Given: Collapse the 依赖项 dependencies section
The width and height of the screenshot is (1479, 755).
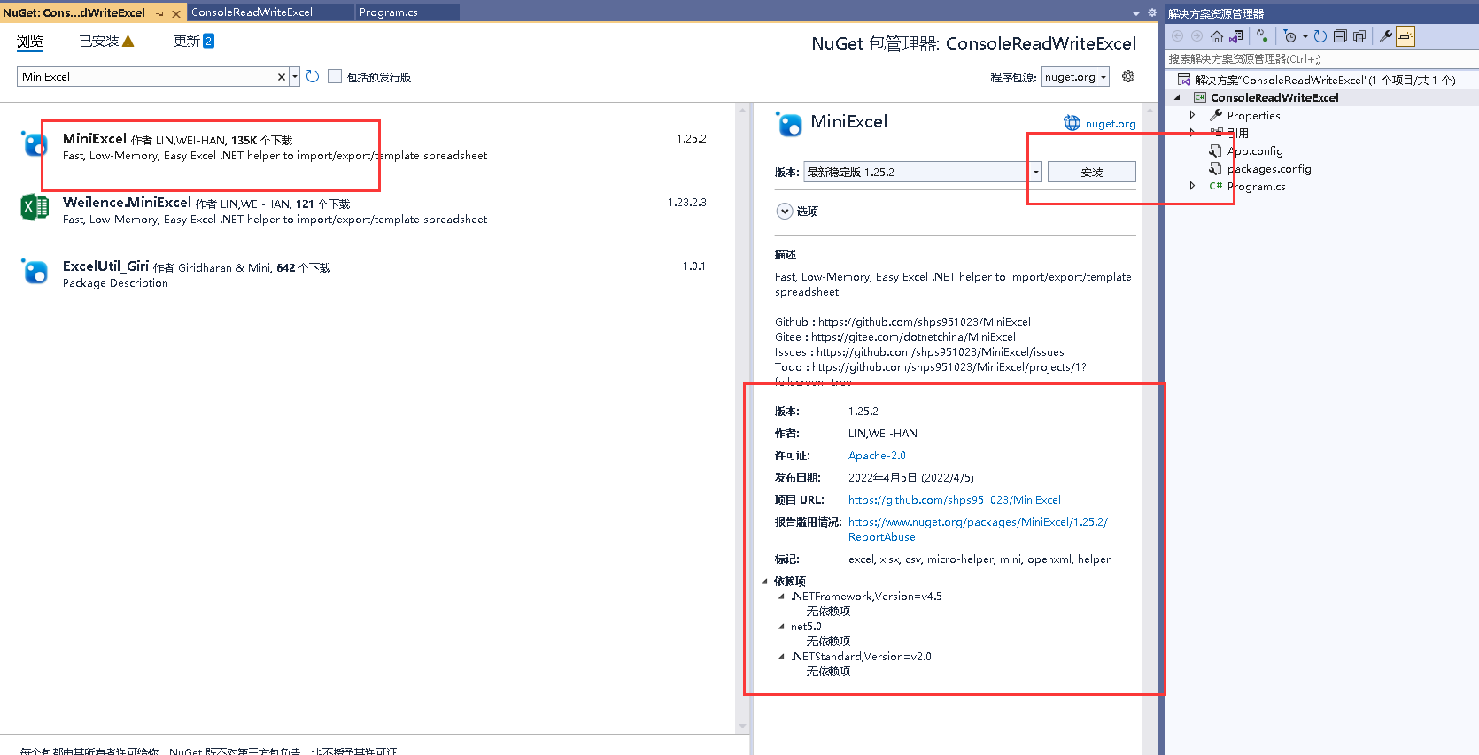Looking at the screenshot, I should (765, 582).
